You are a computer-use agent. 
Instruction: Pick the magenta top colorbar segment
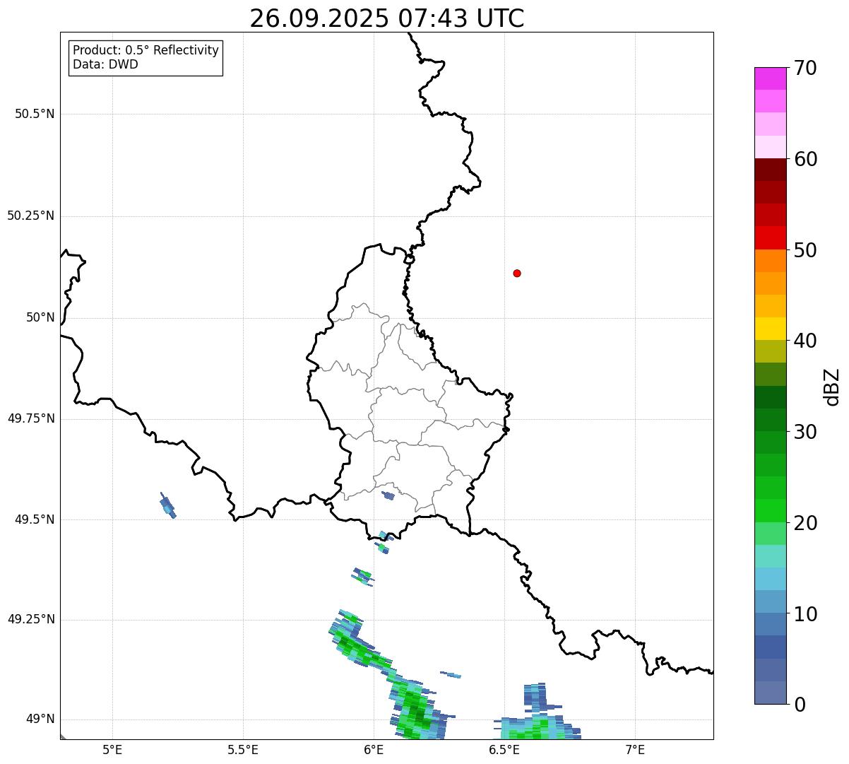pyautogui.click(x=771, y=78)
